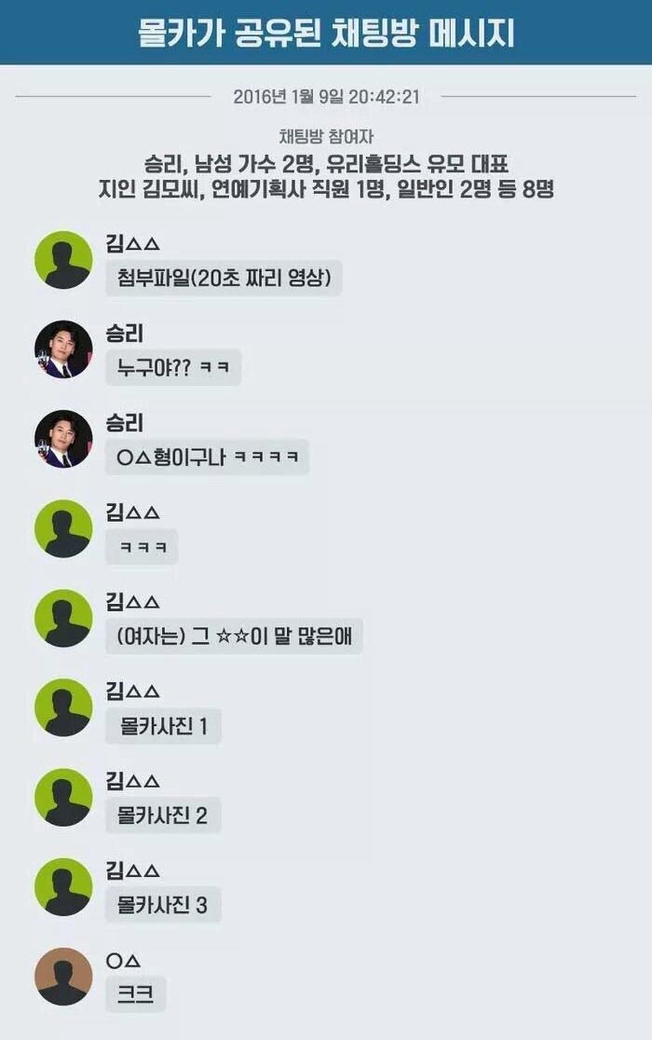Image resolution: width=652 pixels, height=1040 pixels.
Task: Click the ㅇ△형이구나 ㅋㅋㅋㅋ message bubble
Action: pos(208,457)
